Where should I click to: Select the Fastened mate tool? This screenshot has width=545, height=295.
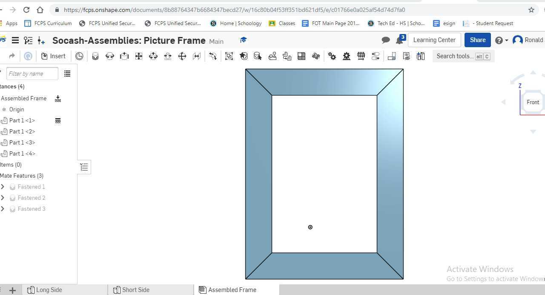pyautogui.click(x=95, y=56)
